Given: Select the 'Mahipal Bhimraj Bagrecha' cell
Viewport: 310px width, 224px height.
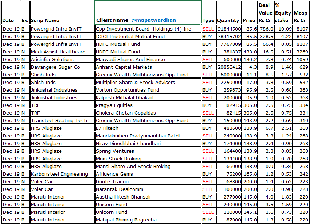Looking at the screenshot, I should [x=148, y=220].
